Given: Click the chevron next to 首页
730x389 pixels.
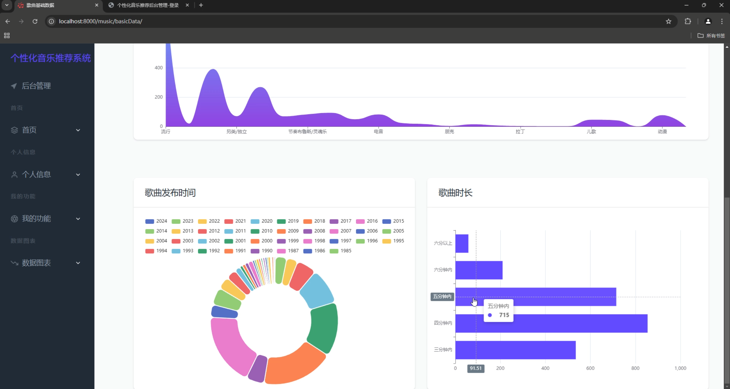Looking at the screenshot, I should pos(78,130).
